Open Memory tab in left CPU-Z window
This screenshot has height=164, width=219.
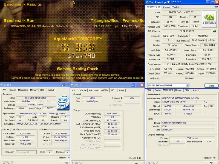[34, 90]
